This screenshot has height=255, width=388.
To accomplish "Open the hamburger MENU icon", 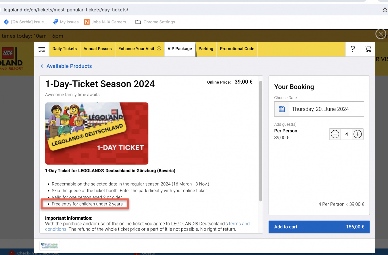I will (42, 49).
